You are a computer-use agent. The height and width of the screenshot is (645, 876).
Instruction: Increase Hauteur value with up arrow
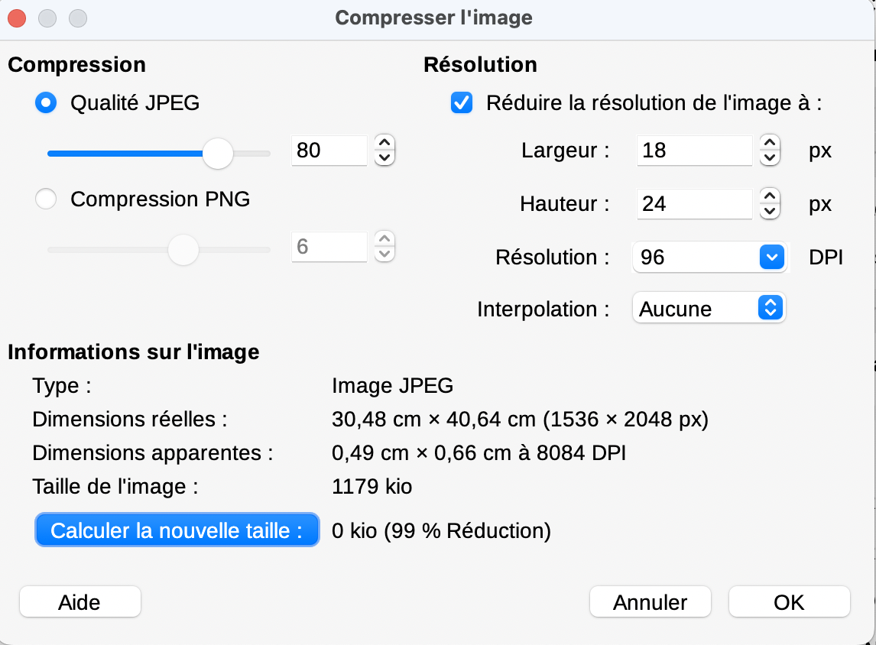click(x=770, y=196)
